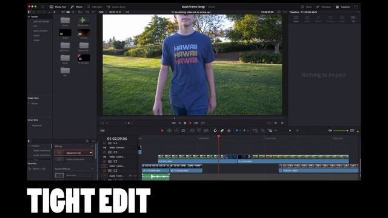Click the Overwrite clip edit icon

click(199, 131)
